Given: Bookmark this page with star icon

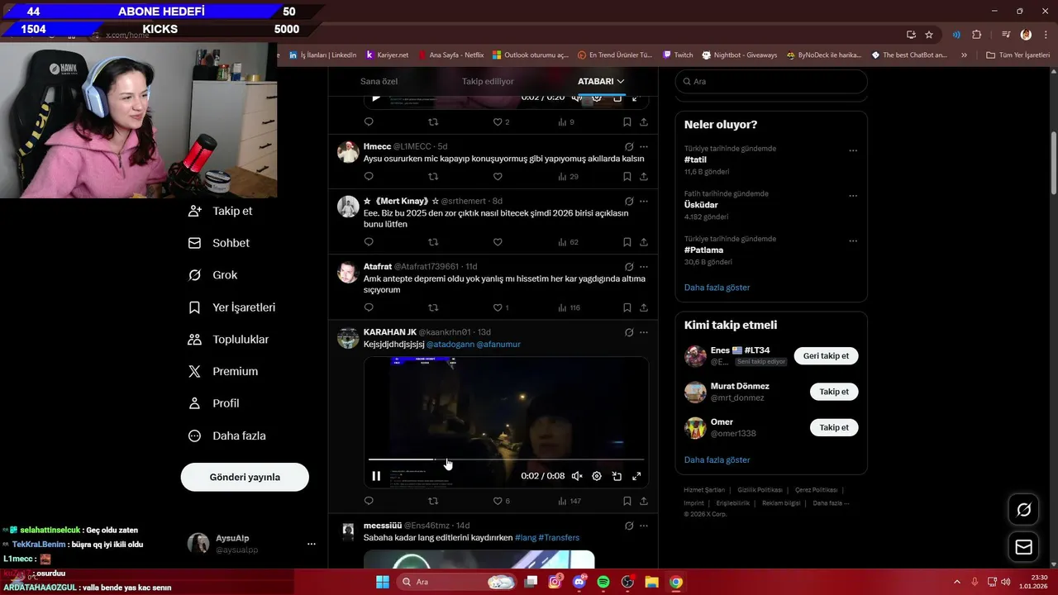Looking at the screenshot, I should (x=929, y=35).
